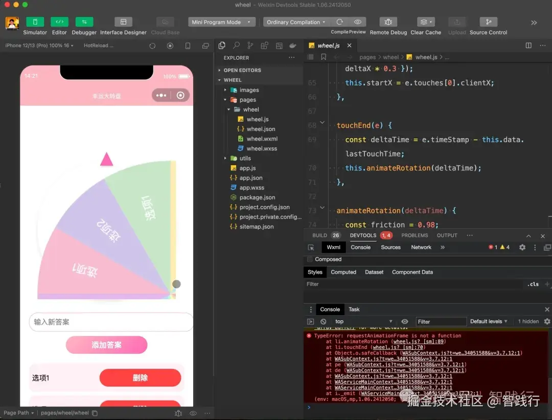The height and width of the screenshot is (420, 552).
Task: Open the Default levels dropdown
Action: pyautogui.click(x=489, y=321)
